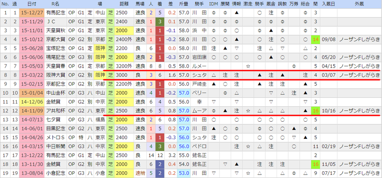The height and width of the screenshot is (178, 382).
Task: Click race name 七夕賞
Action: point(53,119)
